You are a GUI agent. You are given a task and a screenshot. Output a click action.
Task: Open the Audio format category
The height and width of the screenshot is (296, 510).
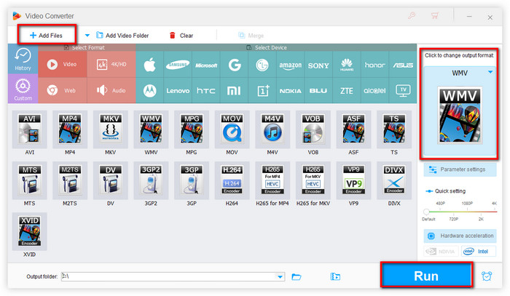click(x=111, y=91)
